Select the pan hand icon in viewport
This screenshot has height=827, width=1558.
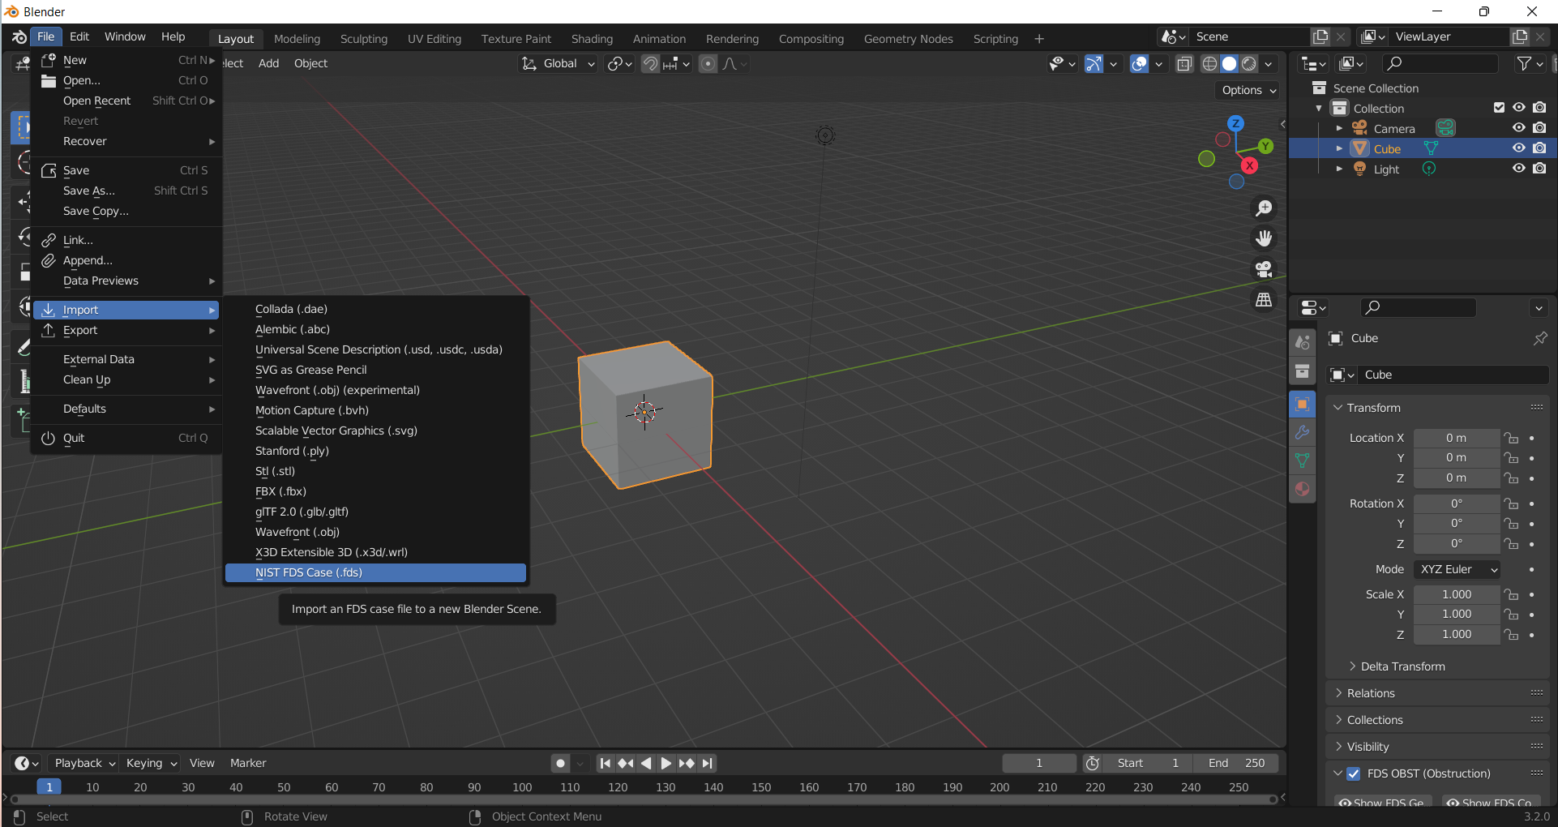coord(1264,238)
